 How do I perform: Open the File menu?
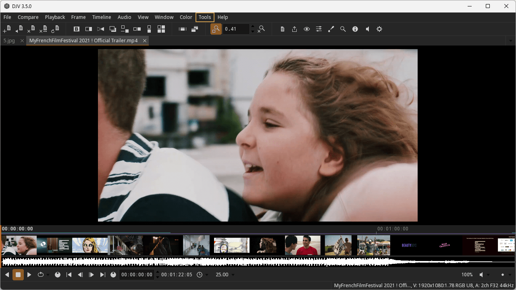pyautogui.click(x=7, y=17)
